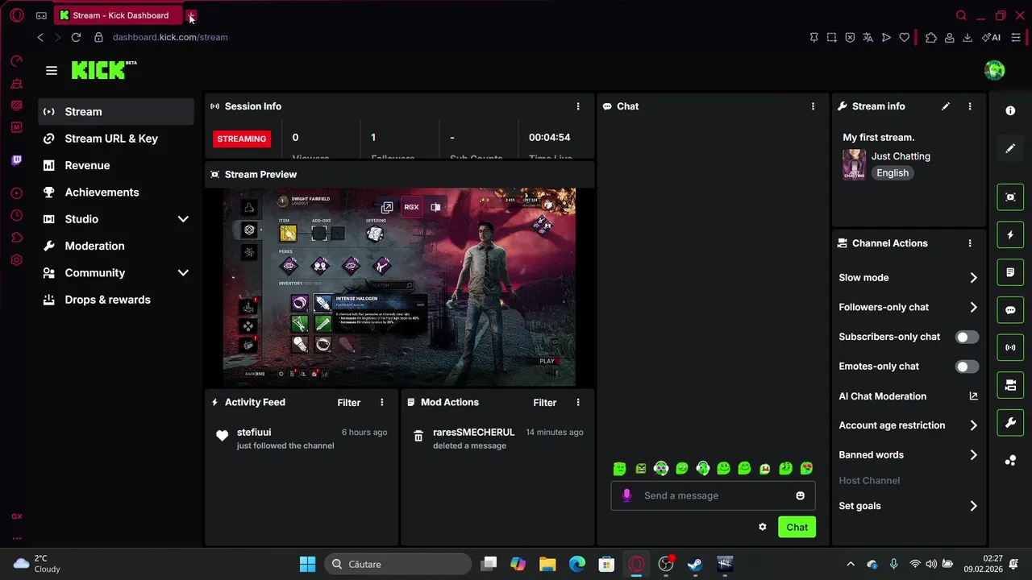1032x580 pixels.
Task: Click the document mod actions icon in right toolbar
Action: point(1010,272)
